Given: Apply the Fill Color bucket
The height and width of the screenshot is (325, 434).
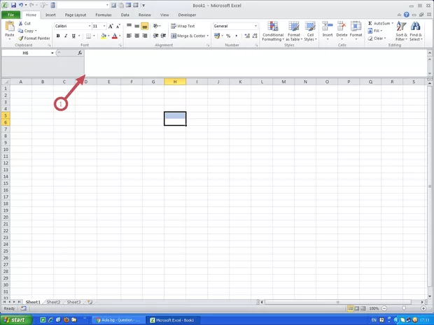Looking at the screenshot, I should coord(104,36).
